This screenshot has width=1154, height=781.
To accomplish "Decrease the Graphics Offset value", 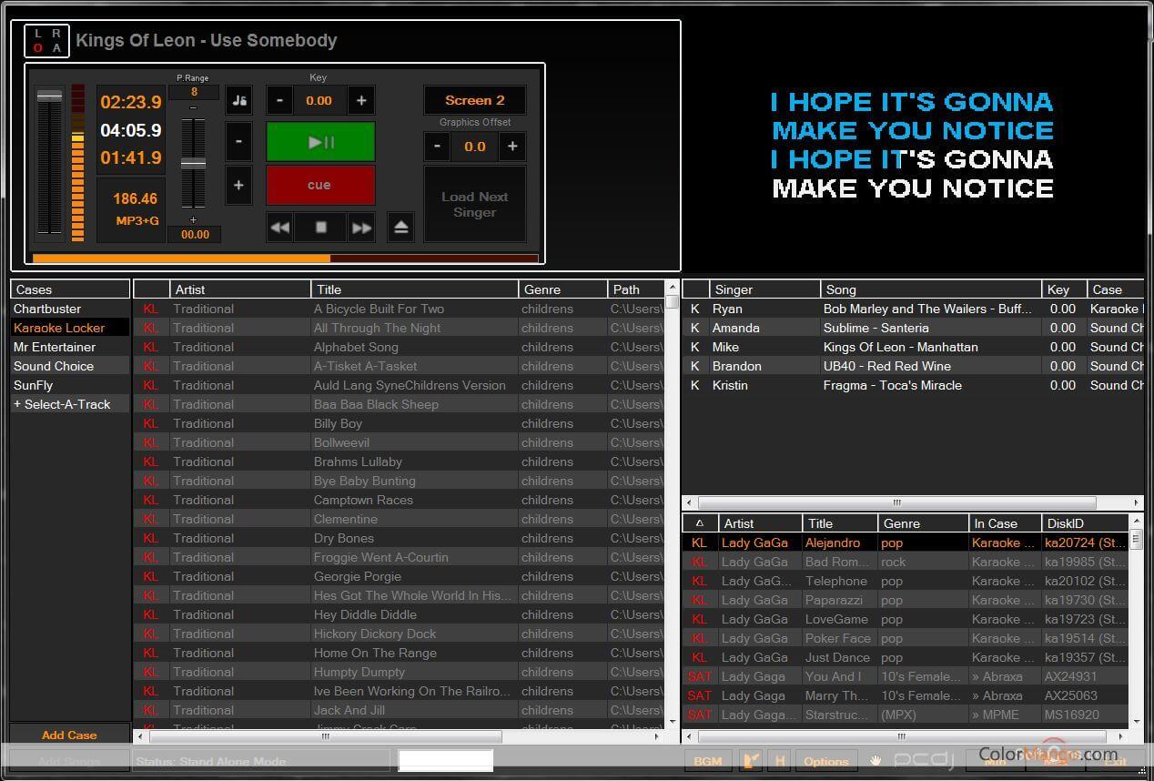I will [438, 146].
